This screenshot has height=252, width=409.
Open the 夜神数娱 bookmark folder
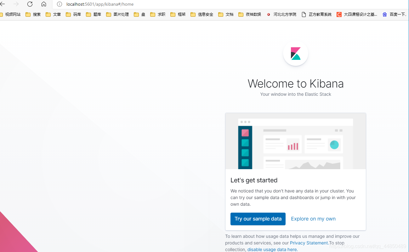pos(250,14)
